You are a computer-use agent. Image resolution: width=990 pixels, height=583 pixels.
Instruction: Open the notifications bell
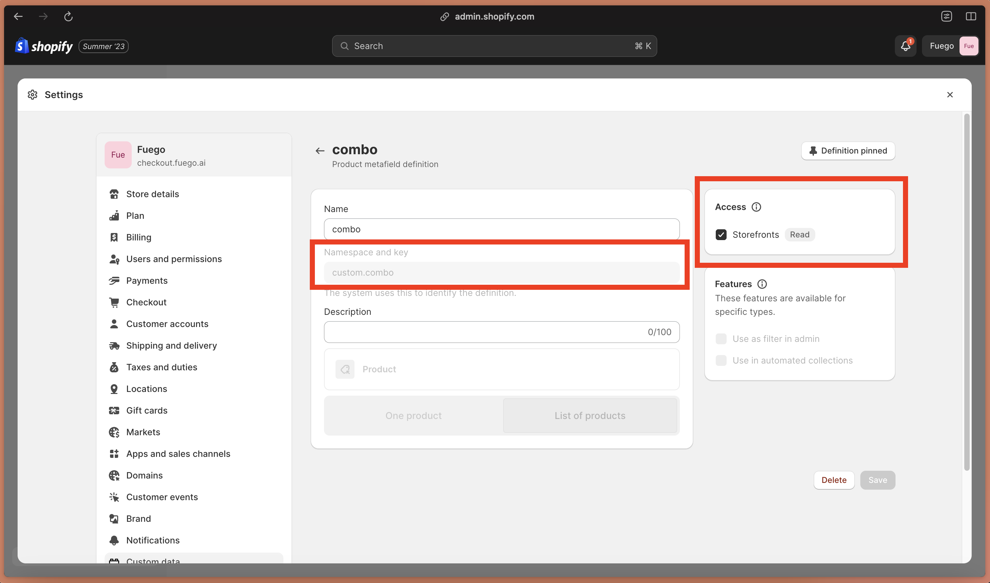905,46
